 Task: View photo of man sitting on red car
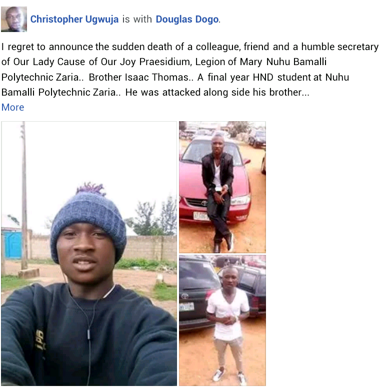[x=222, y=187]
